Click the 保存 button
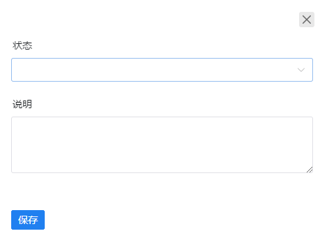Viewport: 327px width, 252px height. (28, 220)
